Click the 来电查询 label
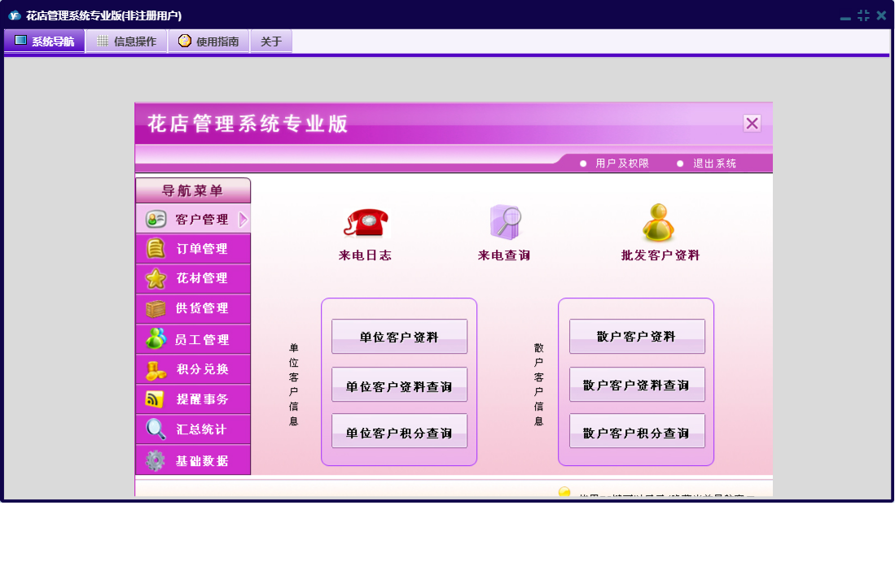 pos(505,255)
